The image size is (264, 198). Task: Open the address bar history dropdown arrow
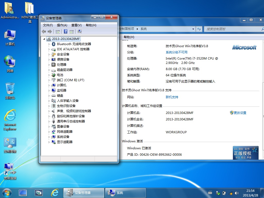pyautogui.click(x=193, y=29)
